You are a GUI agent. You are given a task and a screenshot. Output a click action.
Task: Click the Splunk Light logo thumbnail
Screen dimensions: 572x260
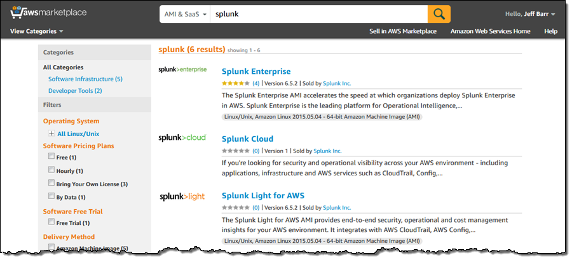182,196
